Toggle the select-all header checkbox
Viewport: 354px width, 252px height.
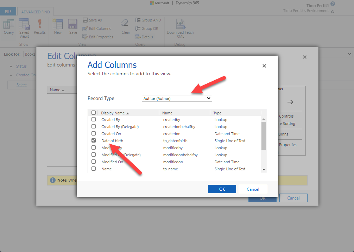pyautogui.click(x=94, y=113)
